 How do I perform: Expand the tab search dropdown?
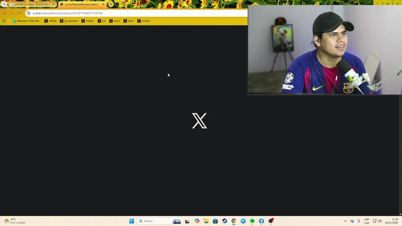(4, 4)
